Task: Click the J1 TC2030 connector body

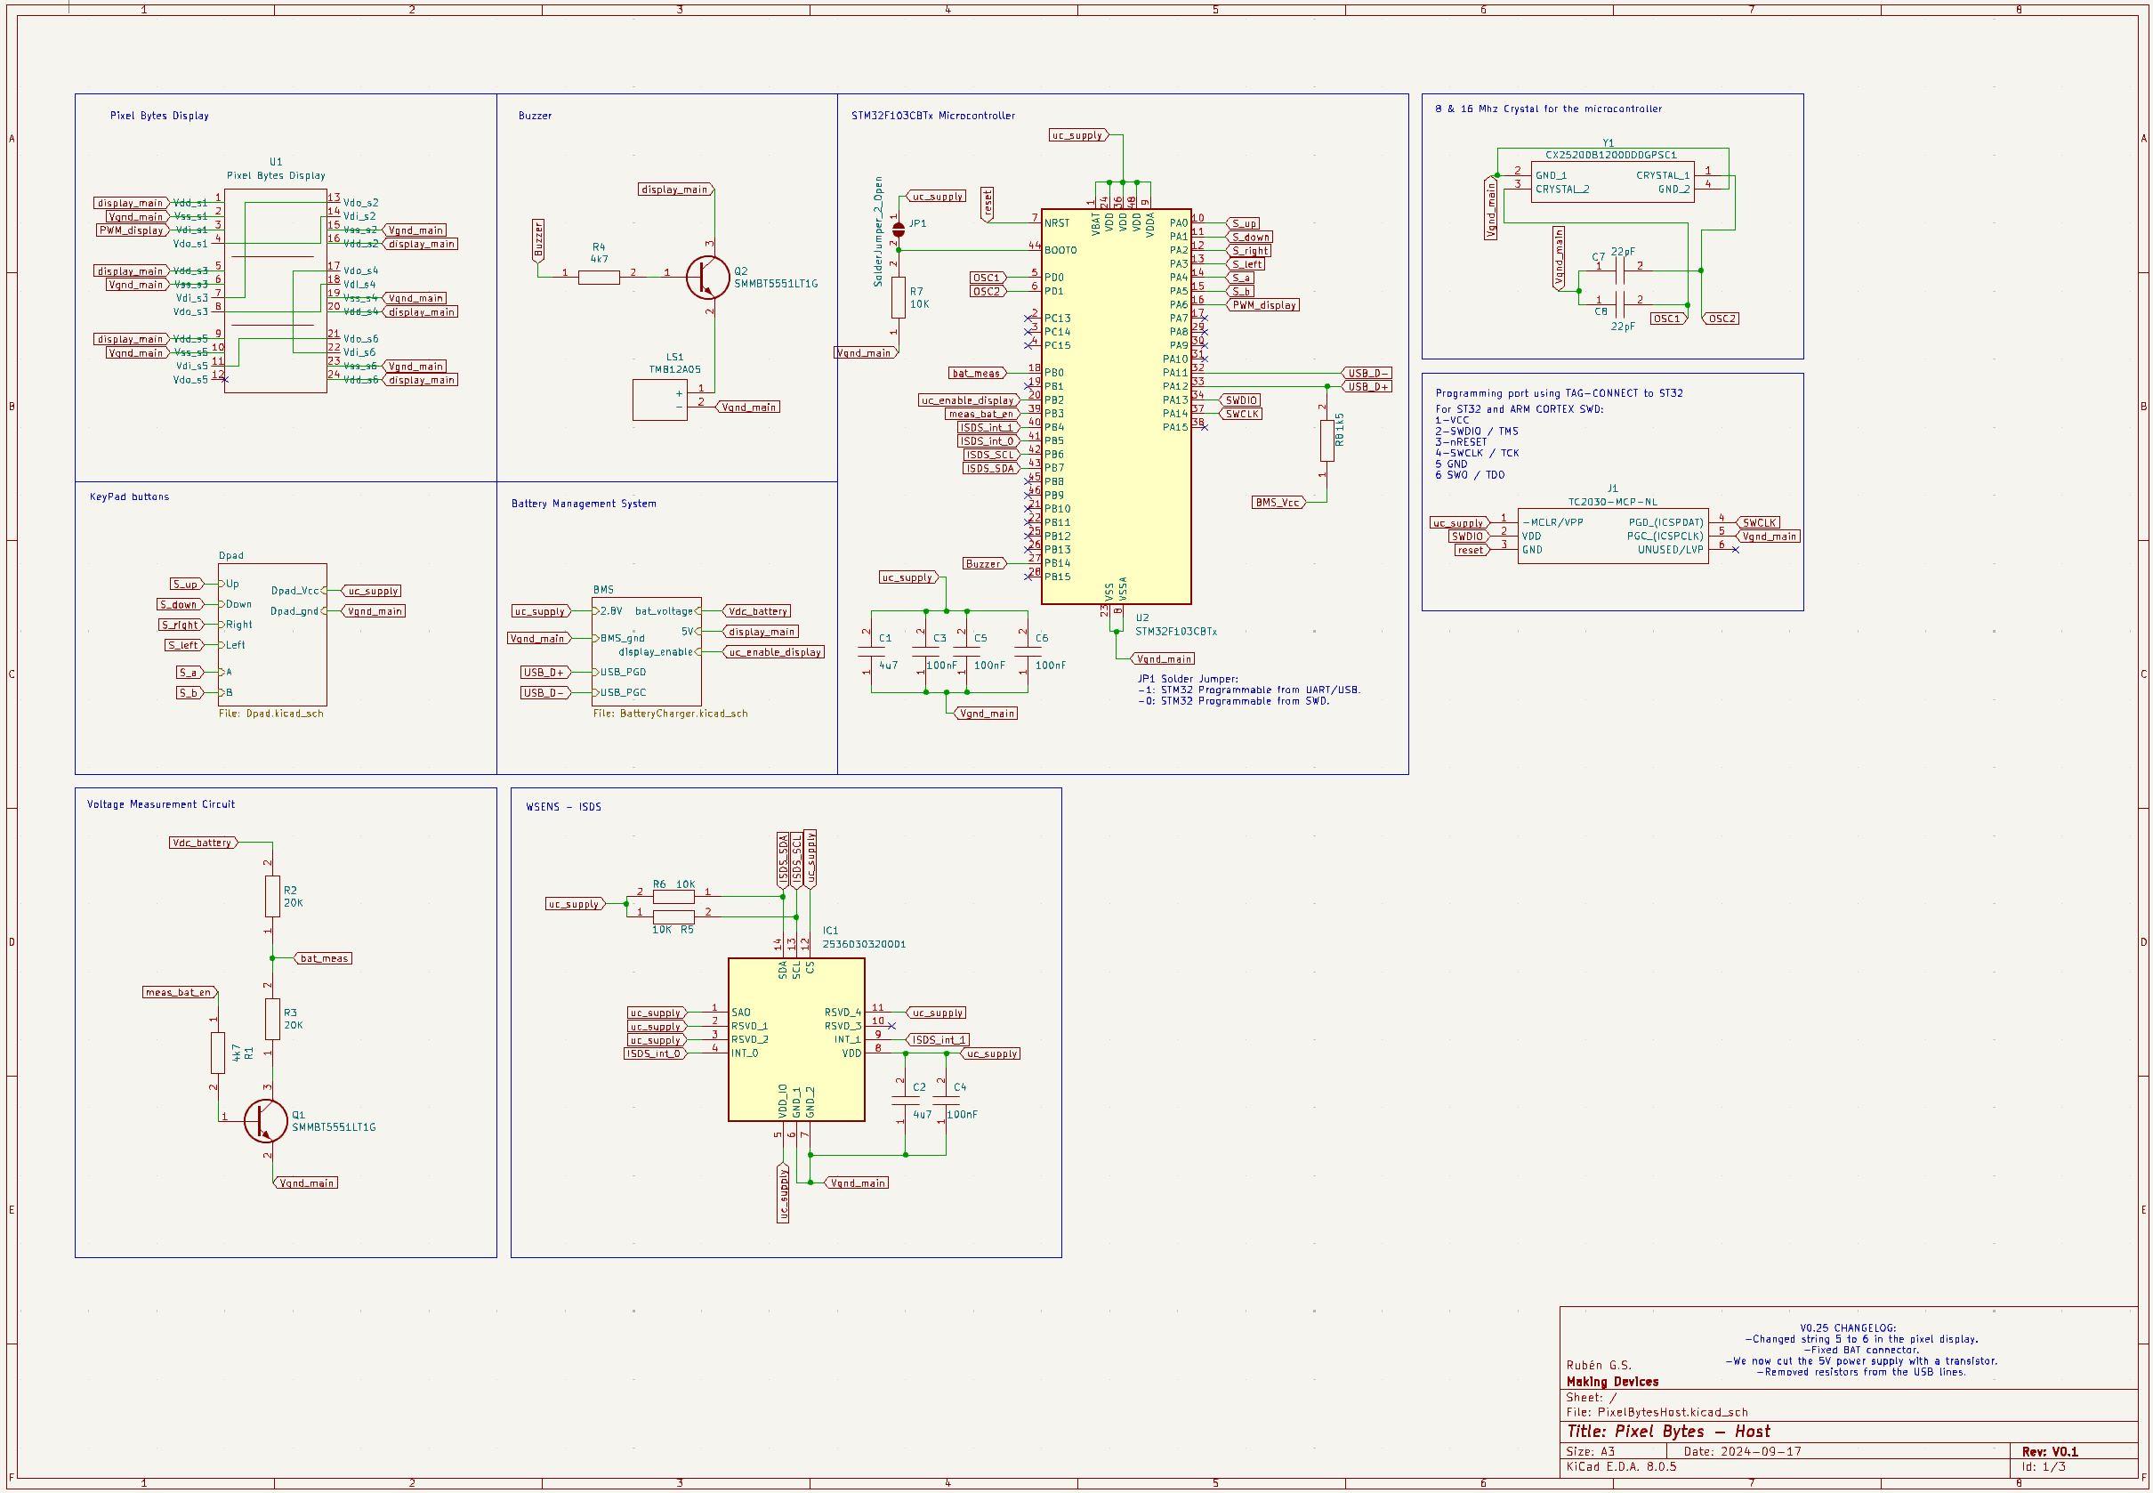Action: click(1612, 536)
